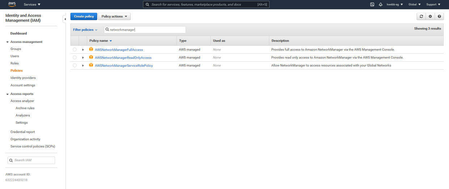The image size is (449, 189).
Task: Open the kwebb-sg account menu
Action: pyautogui.click(x=395, y=4)
